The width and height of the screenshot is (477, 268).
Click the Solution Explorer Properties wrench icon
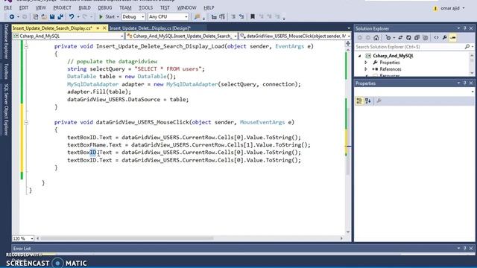click(x=445, y=38)
